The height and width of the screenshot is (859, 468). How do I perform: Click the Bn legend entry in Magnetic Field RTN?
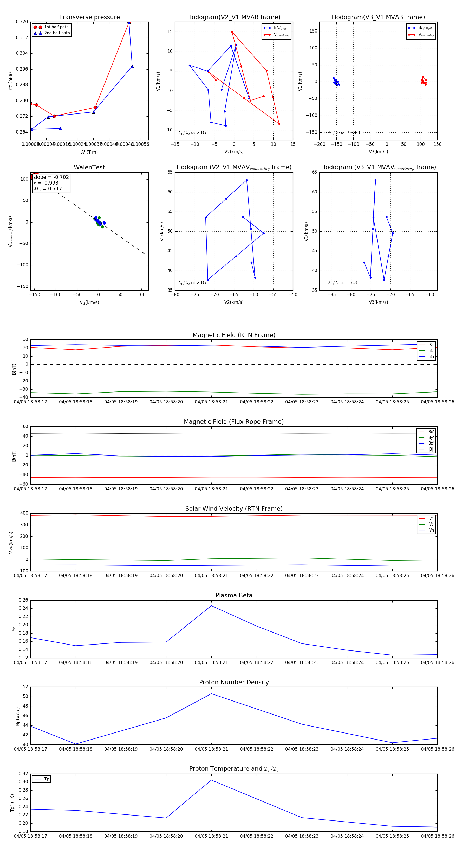427,356
